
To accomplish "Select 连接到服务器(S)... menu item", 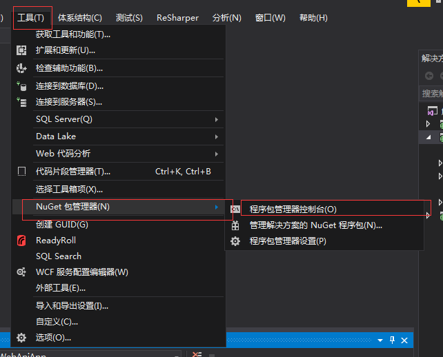I will click(69, 102).
